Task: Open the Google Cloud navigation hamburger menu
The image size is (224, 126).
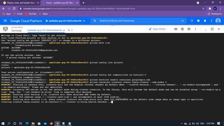Action: (x=5, y=21)
